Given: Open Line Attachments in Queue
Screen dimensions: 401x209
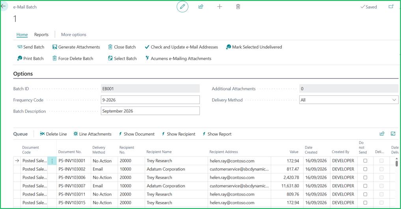Looking at the screenshot, I should [x=92, y=134].
